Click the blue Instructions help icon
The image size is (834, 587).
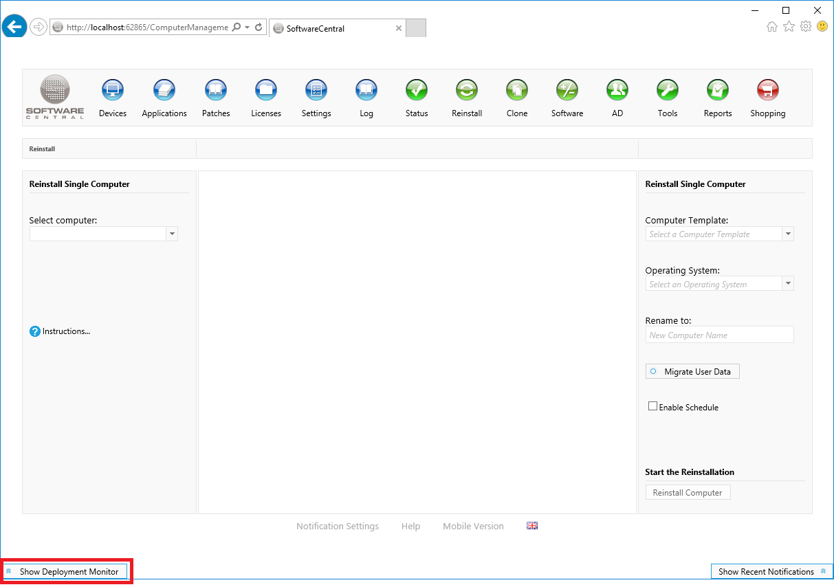coord(35,331)
